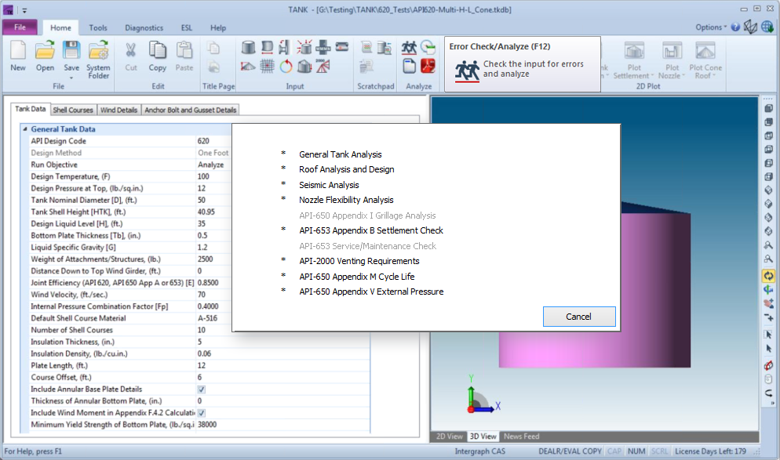Click the Error Check/Analyze running figures icon
This screenshot has width=780, height=460.
pos(409,48)
